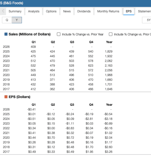The image size is (151, 156).
Task: Click the (B&G Foods) title text
Action: point(13,3)
